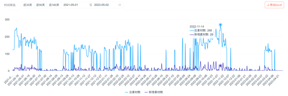
Task: Choose the 近180天 time range
Action: (54, 5)
